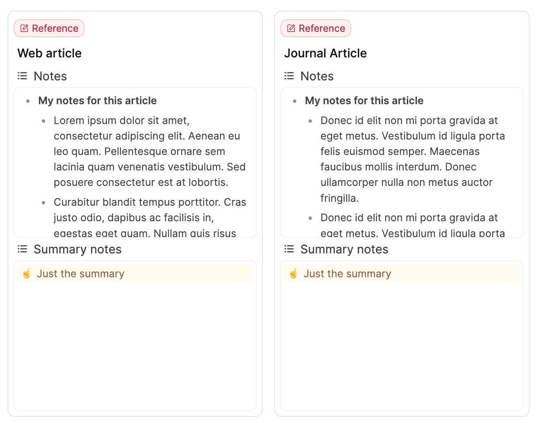Open the "Web article" card title
The image size is (538, 423).
point(49,53)
